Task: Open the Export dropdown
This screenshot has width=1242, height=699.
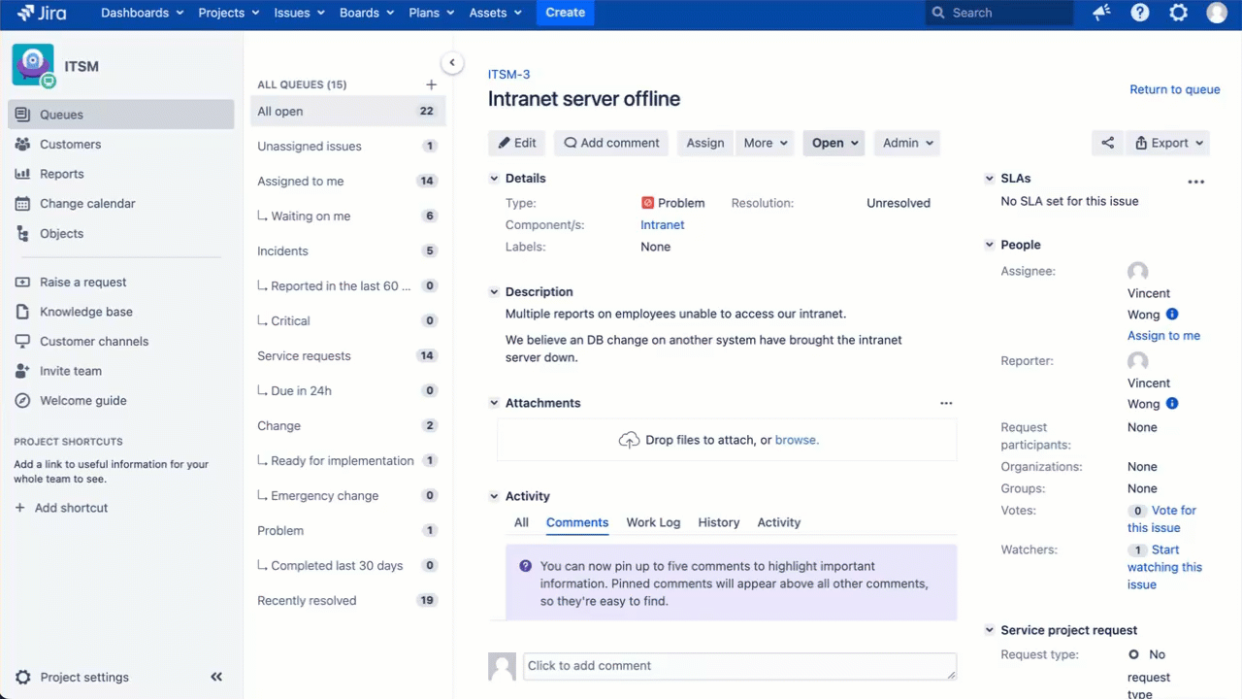Action: (x=1169, y=143)
